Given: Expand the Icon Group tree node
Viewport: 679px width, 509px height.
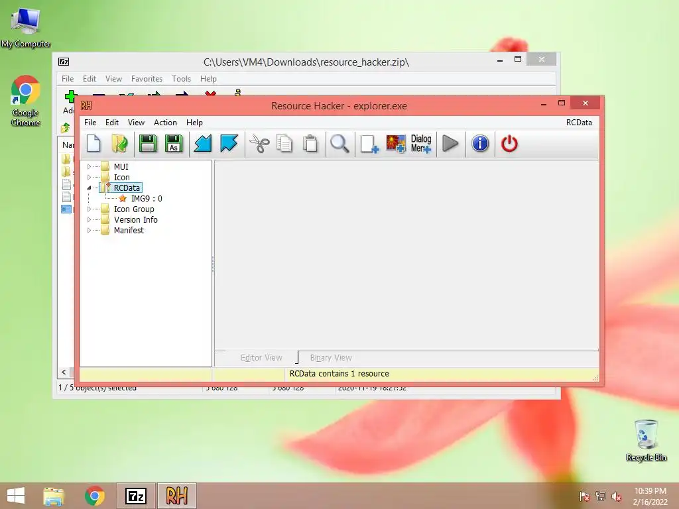Looking at the screenshot, I should coord(89,209).
